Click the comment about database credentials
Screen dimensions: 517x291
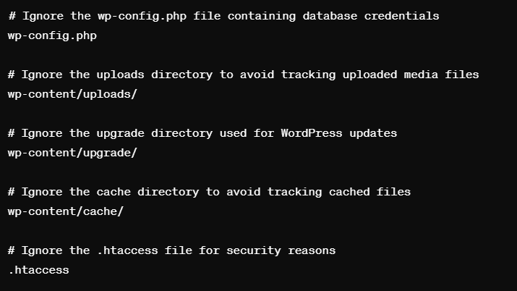pos(223,16)
